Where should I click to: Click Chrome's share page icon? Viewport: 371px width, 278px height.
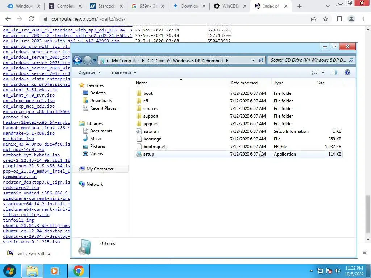(314, 19)
